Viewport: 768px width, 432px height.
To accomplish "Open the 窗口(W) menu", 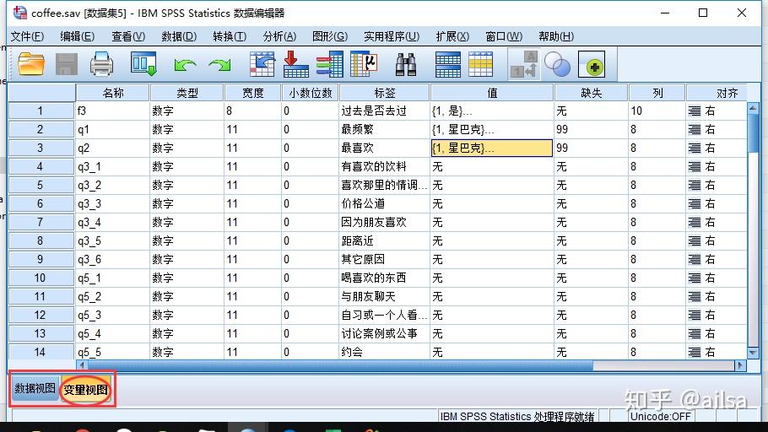I will click(504, 36).
